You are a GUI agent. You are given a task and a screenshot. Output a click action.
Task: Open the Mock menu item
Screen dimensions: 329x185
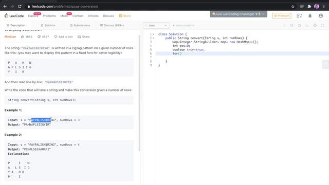coord(64,16)
